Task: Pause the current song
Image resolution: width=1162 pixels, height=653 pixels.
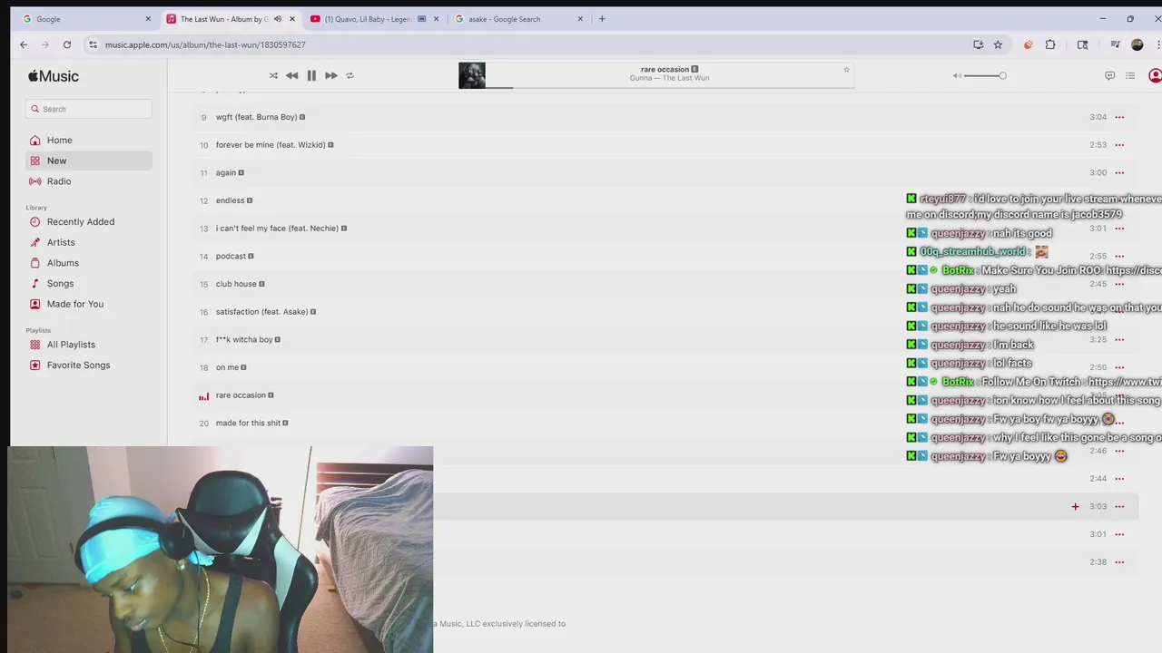Action: pyautogui.click(x=311, y=75)
